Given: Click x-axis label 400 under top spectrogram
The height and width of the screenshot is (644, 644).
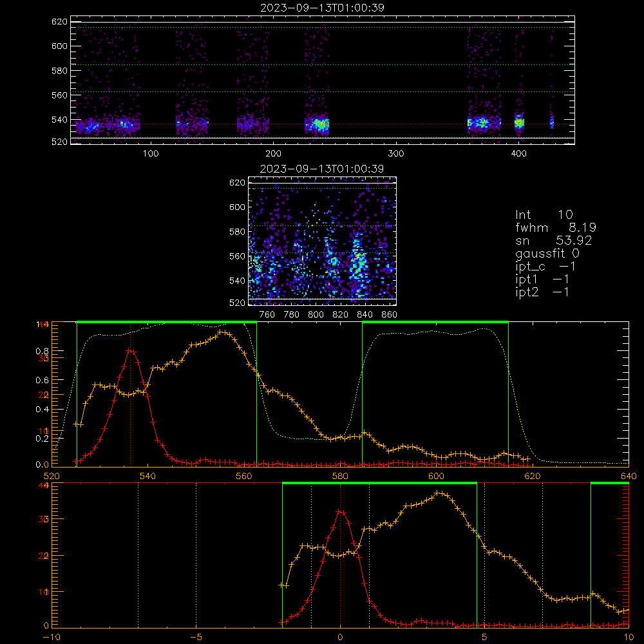Looking at the screenshot, I should [518, 154].
